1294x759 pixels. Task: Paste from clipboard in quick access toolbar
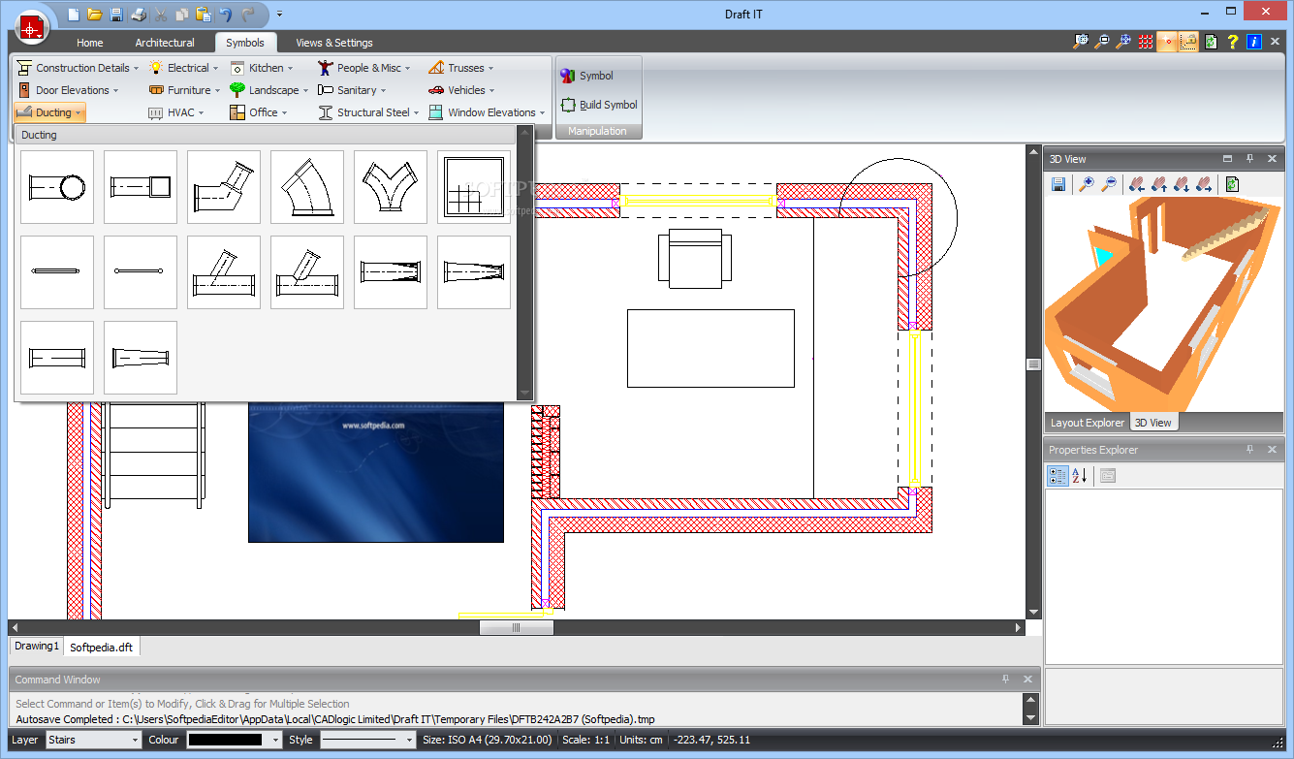coord(204,14)
